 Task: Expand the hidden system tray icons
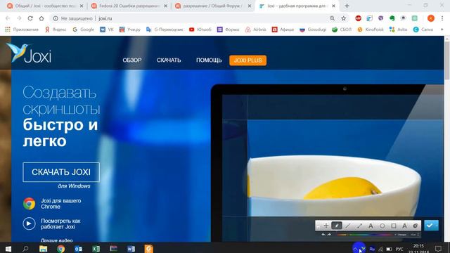click(x=355, y=249)
